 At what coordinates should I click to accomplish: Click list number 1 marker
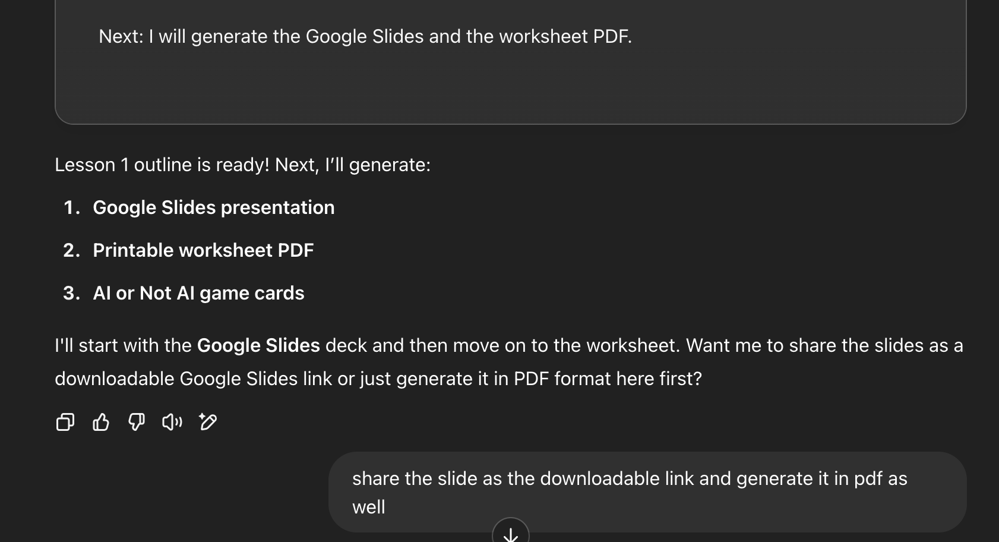click(71, 207)
